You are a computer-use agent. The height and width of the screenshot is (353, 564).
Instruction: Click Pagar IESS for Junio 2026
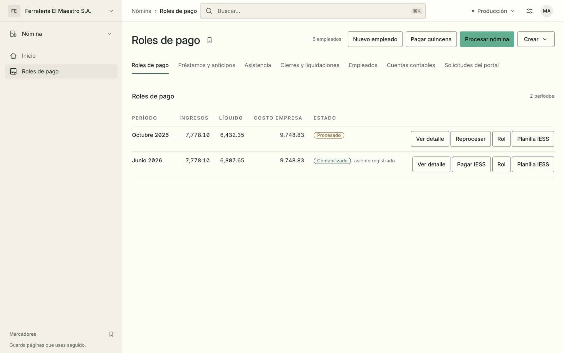tap(471, 164)
